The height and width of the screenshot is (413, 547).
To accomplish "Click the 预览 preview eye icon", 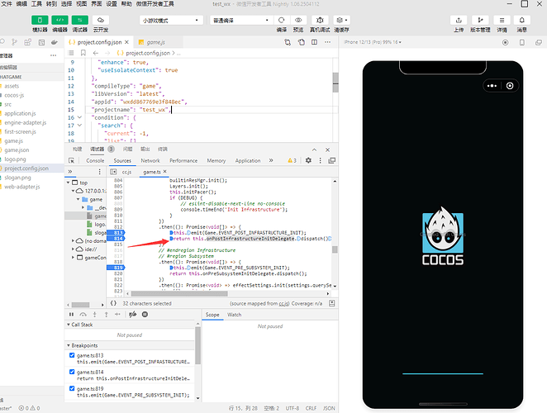I will (x=298, y=20).
